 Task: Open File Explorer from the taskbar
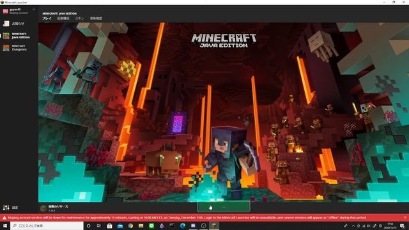(x=141, y=226)
